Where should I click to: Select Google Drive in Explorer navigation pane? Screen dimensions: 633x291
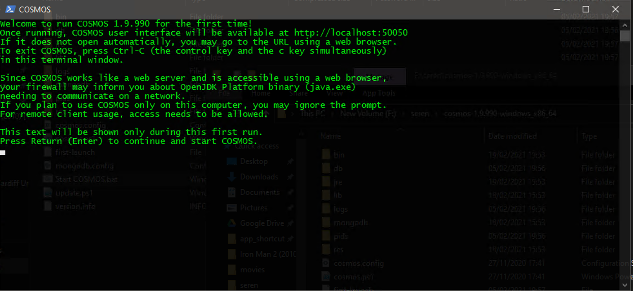pyautogui.click(x=262, y=223)
